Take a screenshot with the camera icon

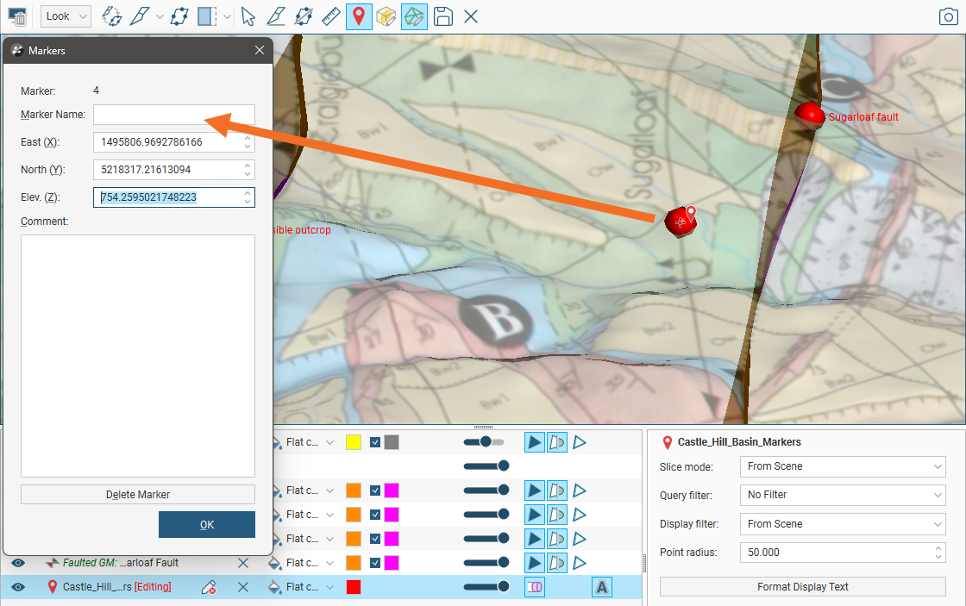pyautogui.click(x=947, y=16)
